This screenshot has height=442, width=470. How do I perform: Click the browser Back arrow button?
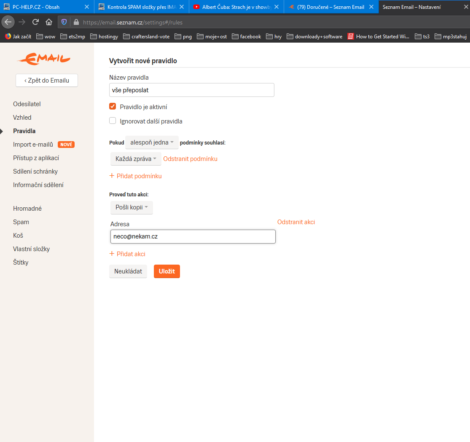point(8,22)
